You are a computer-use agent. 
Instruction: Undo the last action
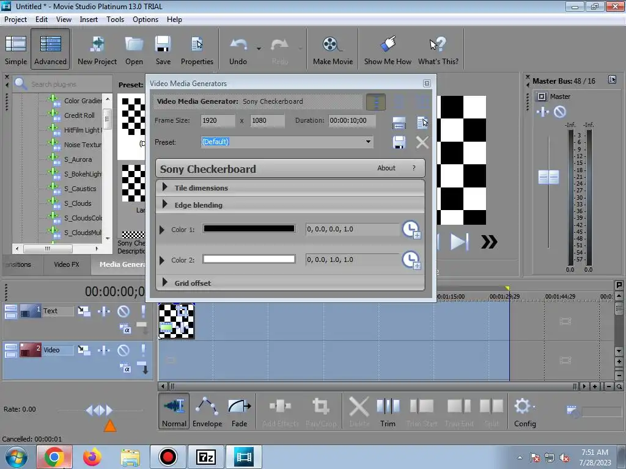[x=238, y=49]
